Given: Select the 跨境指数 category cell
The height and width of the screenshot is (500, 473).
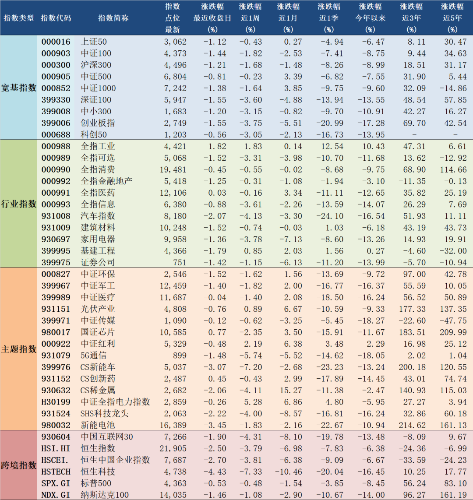Looking at the screenshot, I should click(x=19, y=465).
